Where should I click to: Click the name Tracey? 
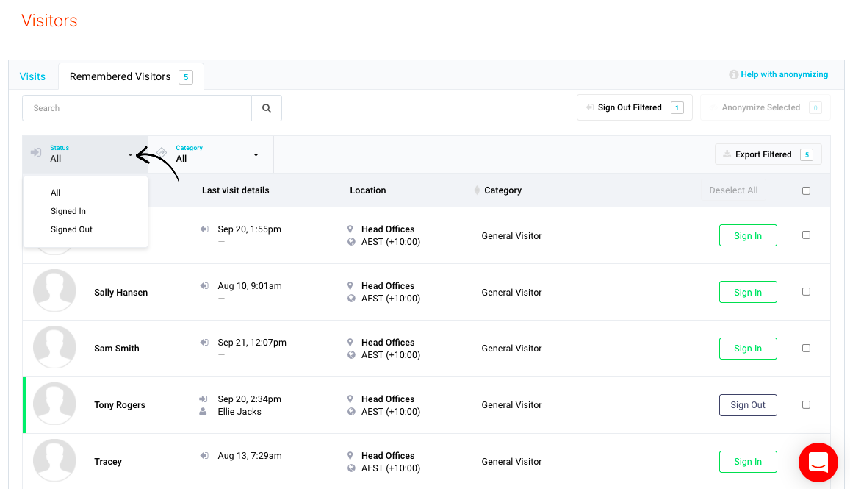108,461
